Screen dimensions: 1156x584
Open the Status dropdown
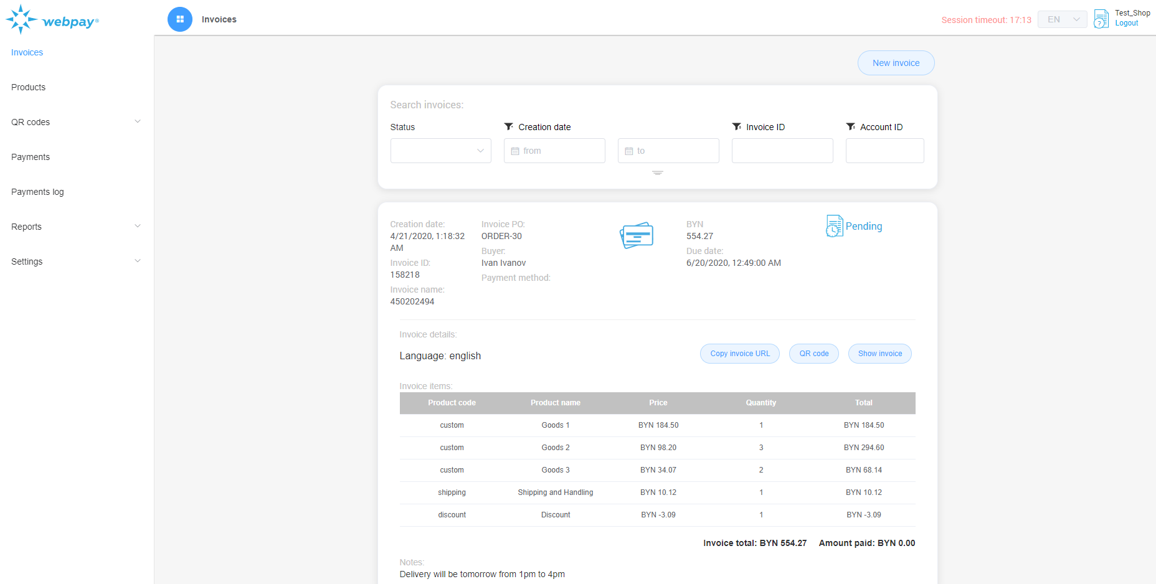(x=440, y=151)
